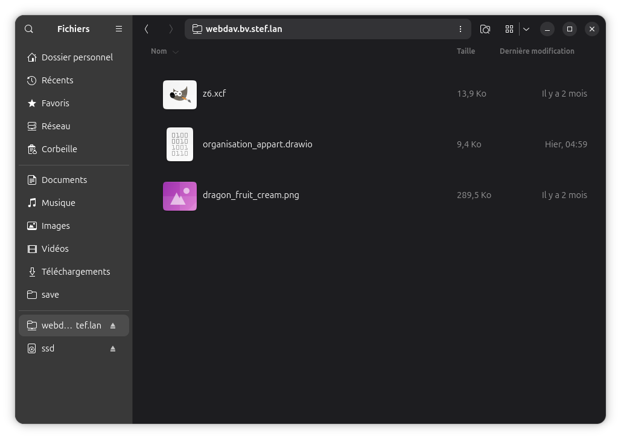This screenshot has height=439, width=621.
Task: Select the dragon_fruit_cream.png image icon
Action: click(180, 196)
